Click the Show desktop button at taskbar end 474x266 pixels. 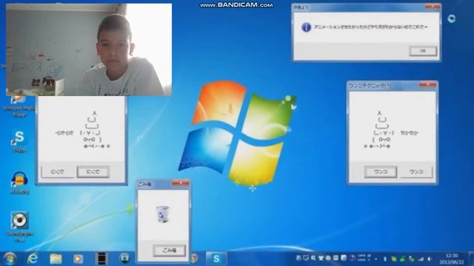[471, 259]
